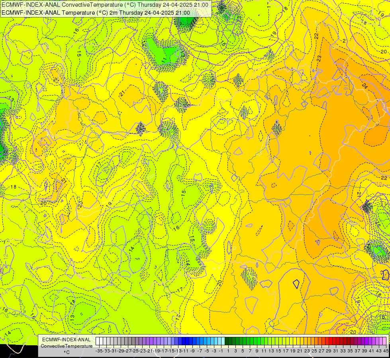Screen dimensions: 390x358
Task: Click the 35 value on the legend scale
Action: click(x=350, y=351)
